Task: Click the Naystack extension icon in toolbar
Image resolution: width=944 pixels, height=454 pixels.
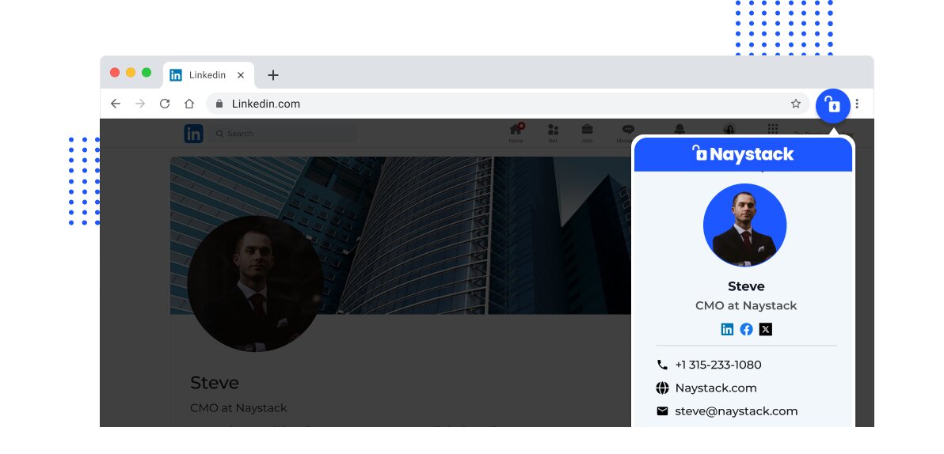Action: [x=832, y=106]
